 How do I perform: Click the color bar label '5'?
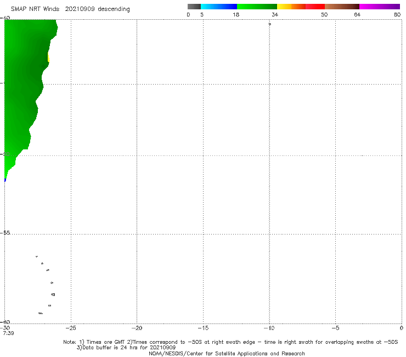(202, 14)
